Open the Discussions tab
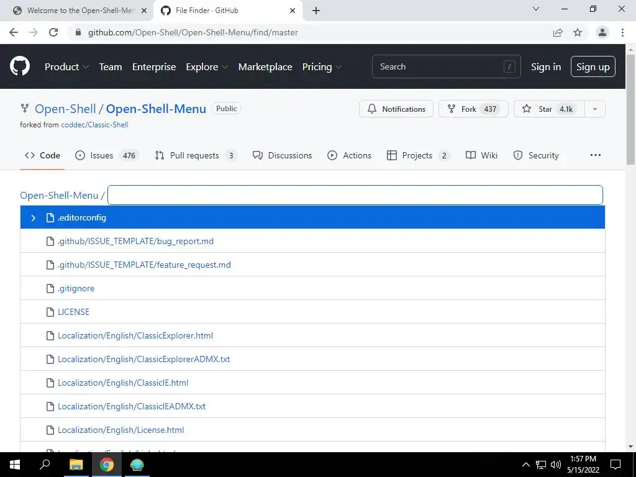This screenshot has height=477, width=636. [x=283, y=155]
